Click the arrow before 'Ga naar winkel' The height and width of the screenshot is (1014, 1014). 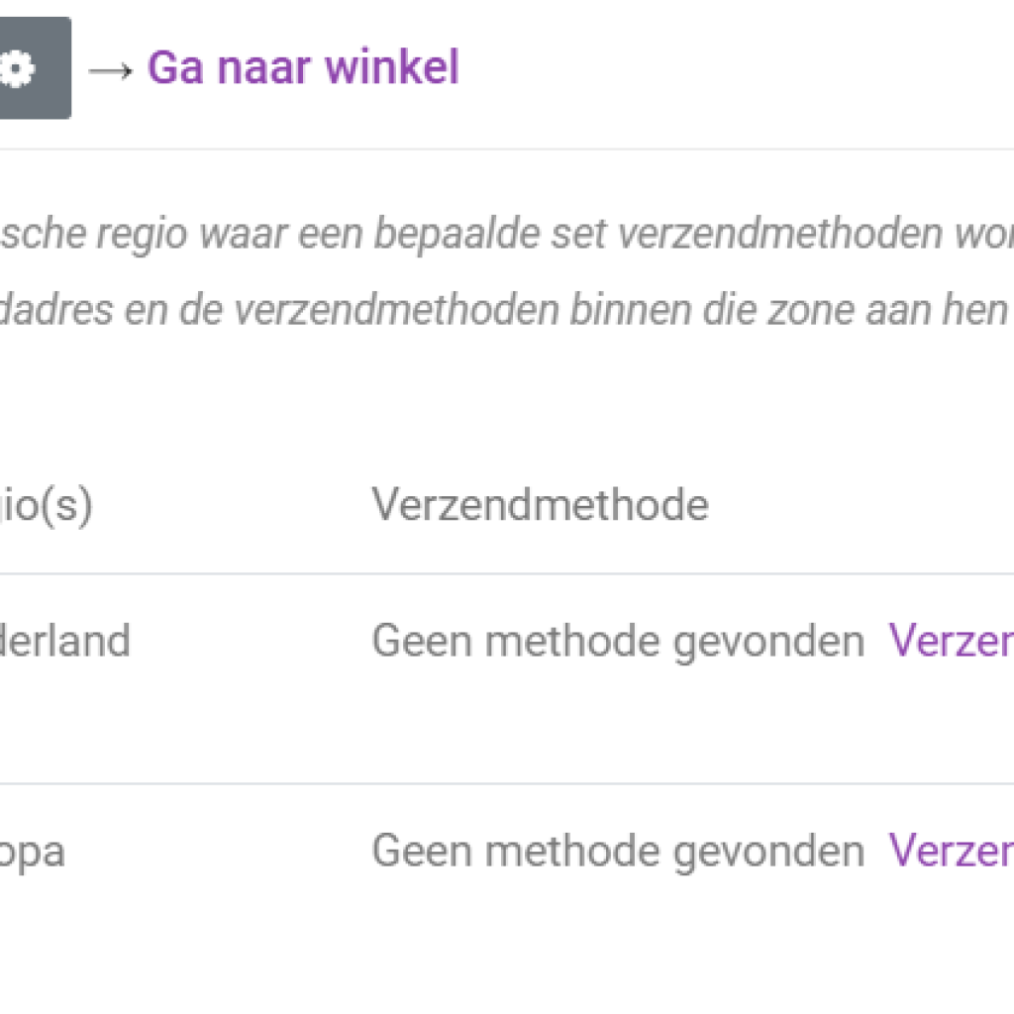tap(110, 71)
